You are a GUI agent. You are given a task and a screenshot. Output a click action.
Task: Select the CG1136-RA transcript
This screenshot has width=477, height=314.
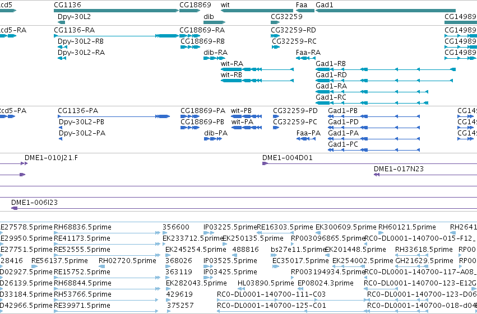click(116, 36)
